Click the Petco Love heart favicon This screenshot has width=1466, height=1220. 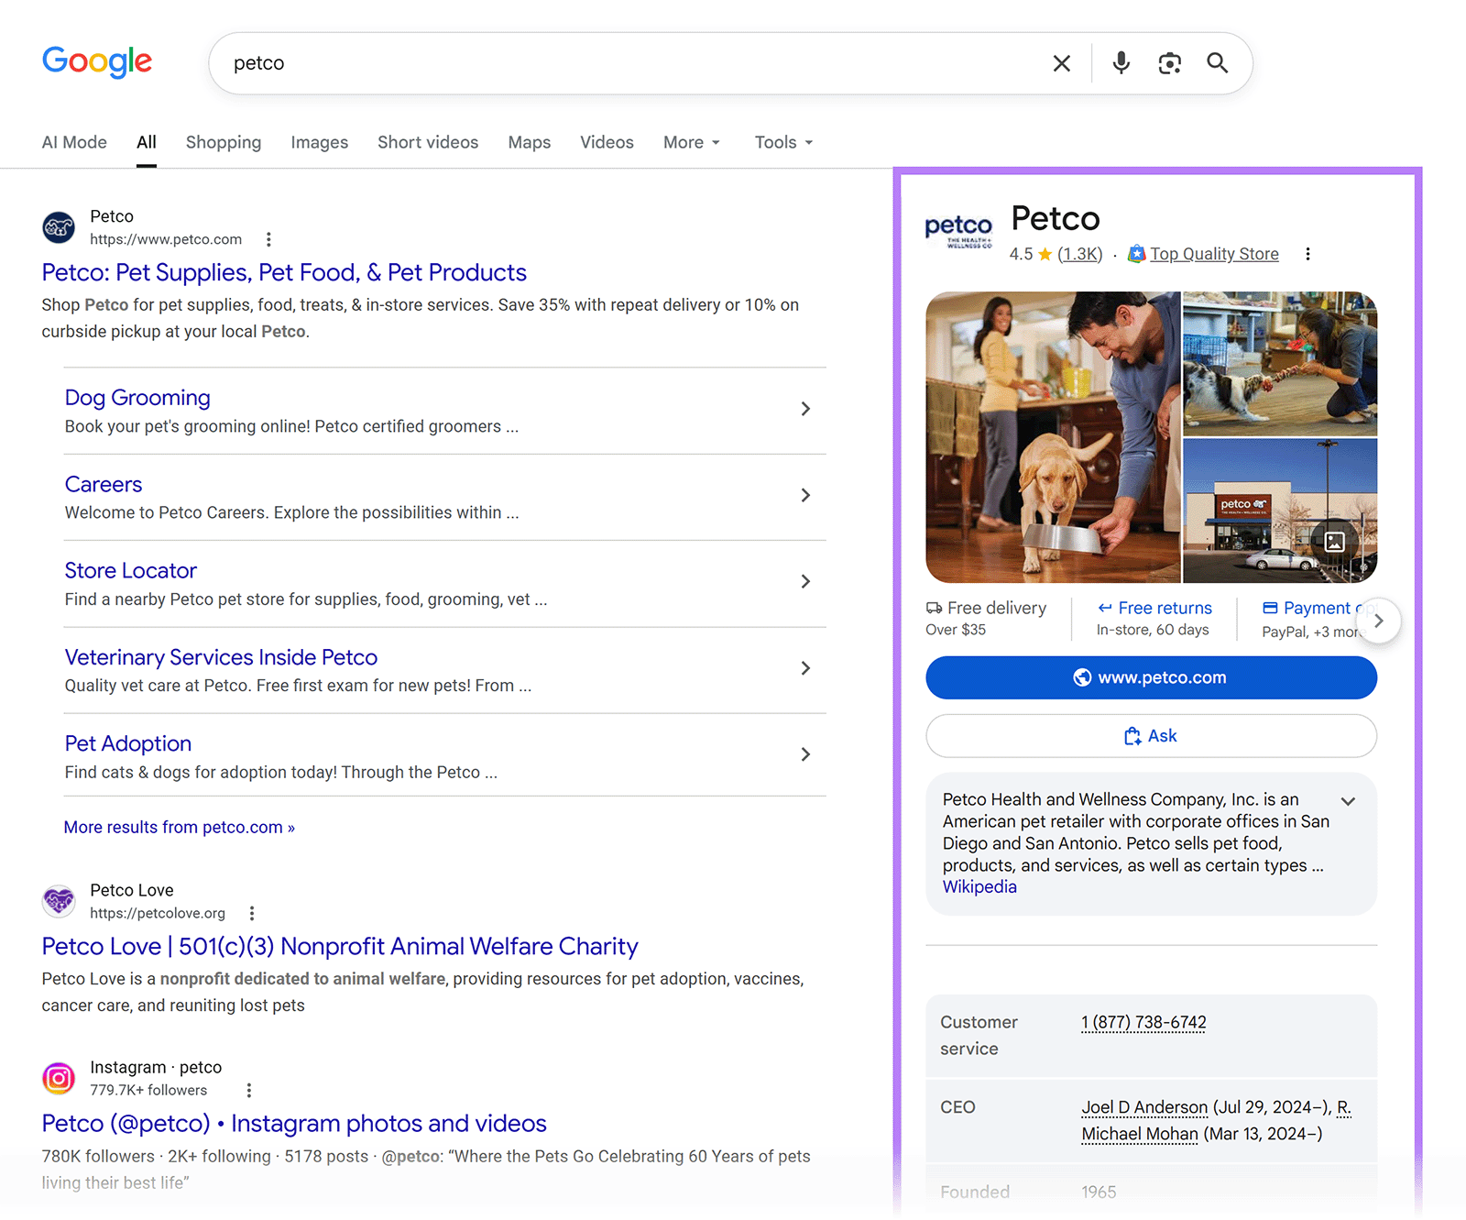click(59, 901)
